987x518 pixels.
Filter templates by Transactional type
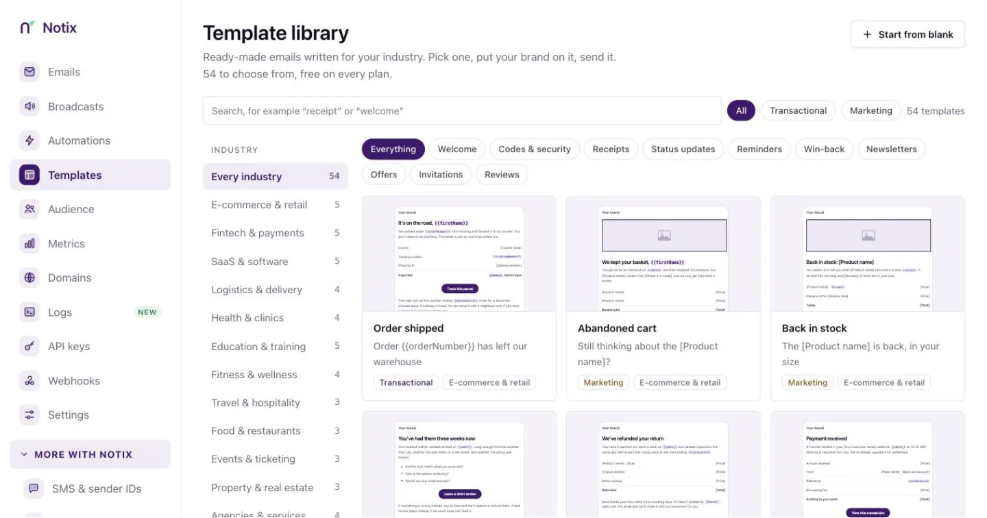tap(798, 110)
